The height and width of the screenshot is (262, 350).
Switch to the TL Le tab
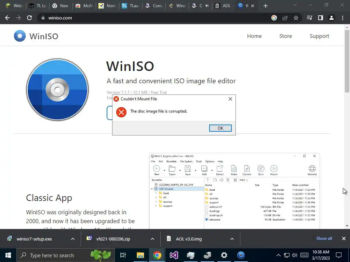click(x=38, y=6)
